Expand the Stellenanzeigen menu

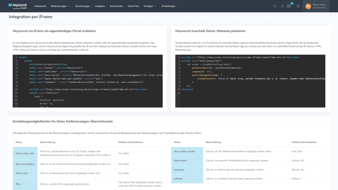60,6
